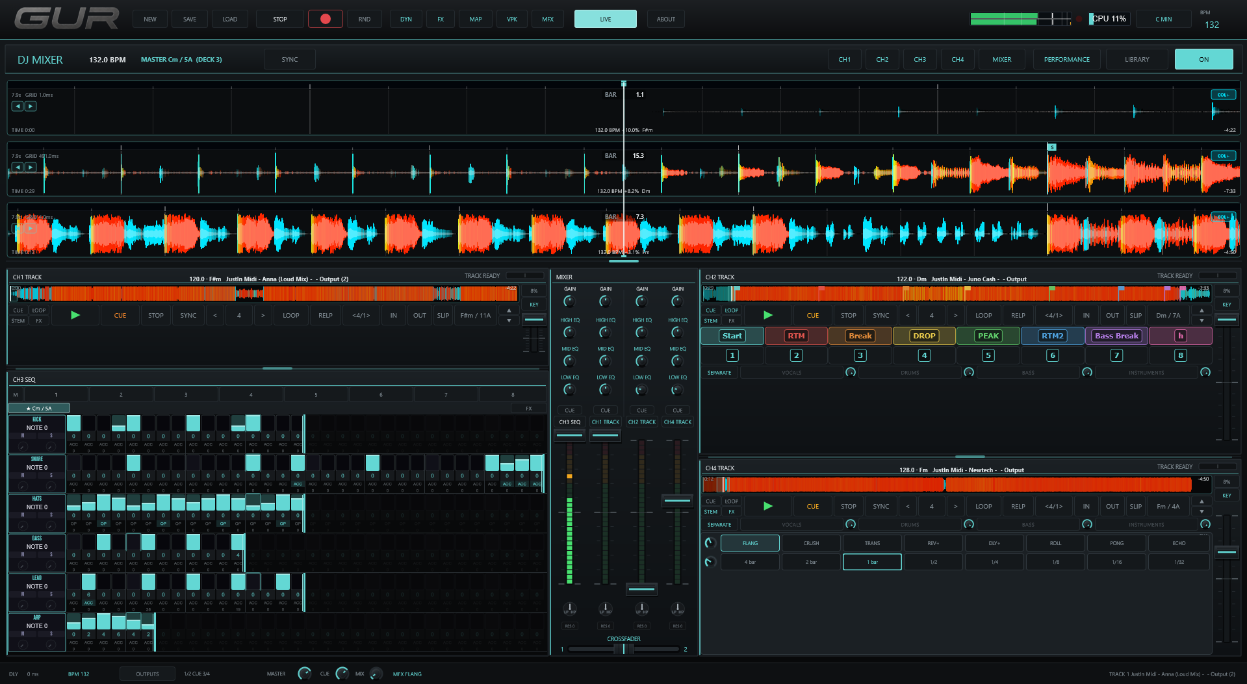Play the CH2 track with green play icon
The image size is (1247, 684).
[x=768, y=315]
